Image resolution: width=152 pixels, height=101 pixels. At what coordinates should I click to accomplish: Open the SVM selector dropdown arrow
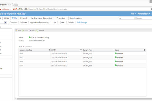click(5, 22)
